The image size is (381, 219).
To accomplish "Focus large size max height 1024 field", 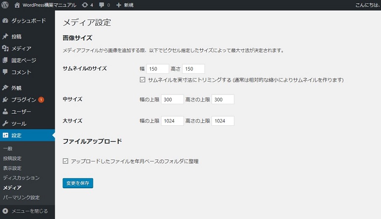I will click(223, 121).
